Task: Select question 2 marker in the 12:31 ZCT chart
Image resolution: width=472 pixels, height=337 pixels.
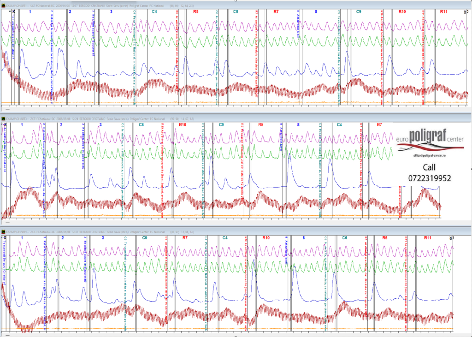Action: [62, 237]
